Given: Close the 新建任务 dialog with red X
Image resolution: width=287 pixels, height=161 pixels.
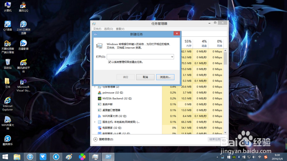Looking at the screenshot, I should (x=177, y=34).
